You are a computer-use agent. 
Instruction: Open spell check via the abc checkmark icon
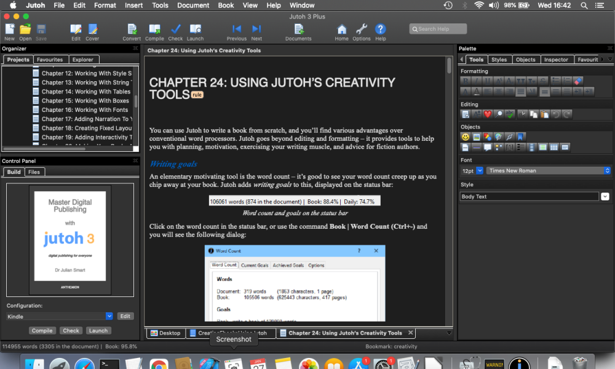point(509,114)
